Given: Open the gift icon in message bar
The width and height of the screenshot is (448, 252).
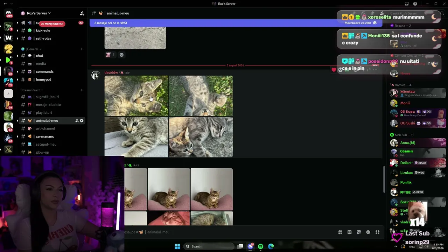Looking at the screenshot, I should coord(340,232).
